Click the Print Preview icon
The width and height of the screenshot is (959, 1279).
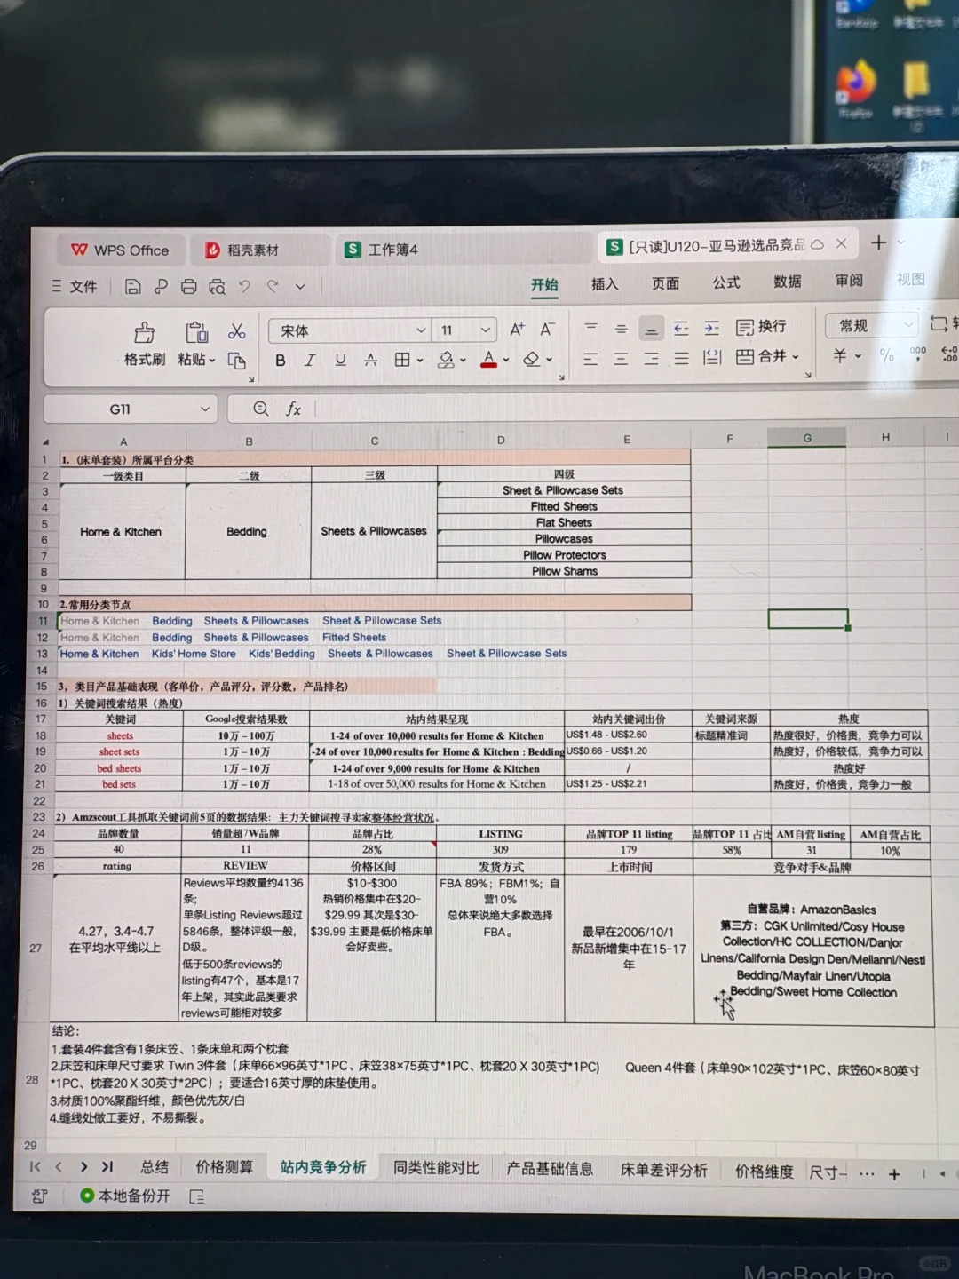pos(217,287)
